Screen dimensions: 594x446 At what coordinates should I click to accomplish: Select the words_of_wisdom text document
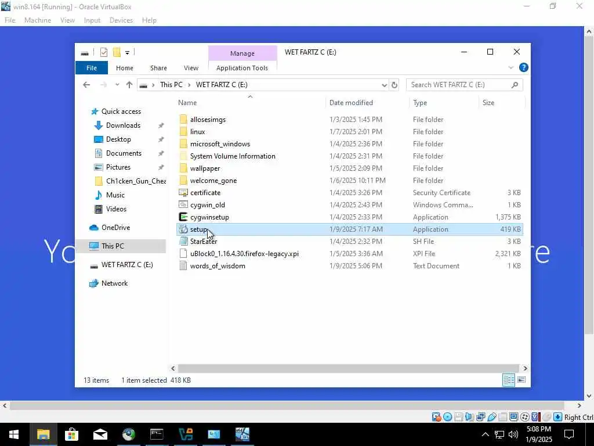pyautogui.click(x=218, y=266)
